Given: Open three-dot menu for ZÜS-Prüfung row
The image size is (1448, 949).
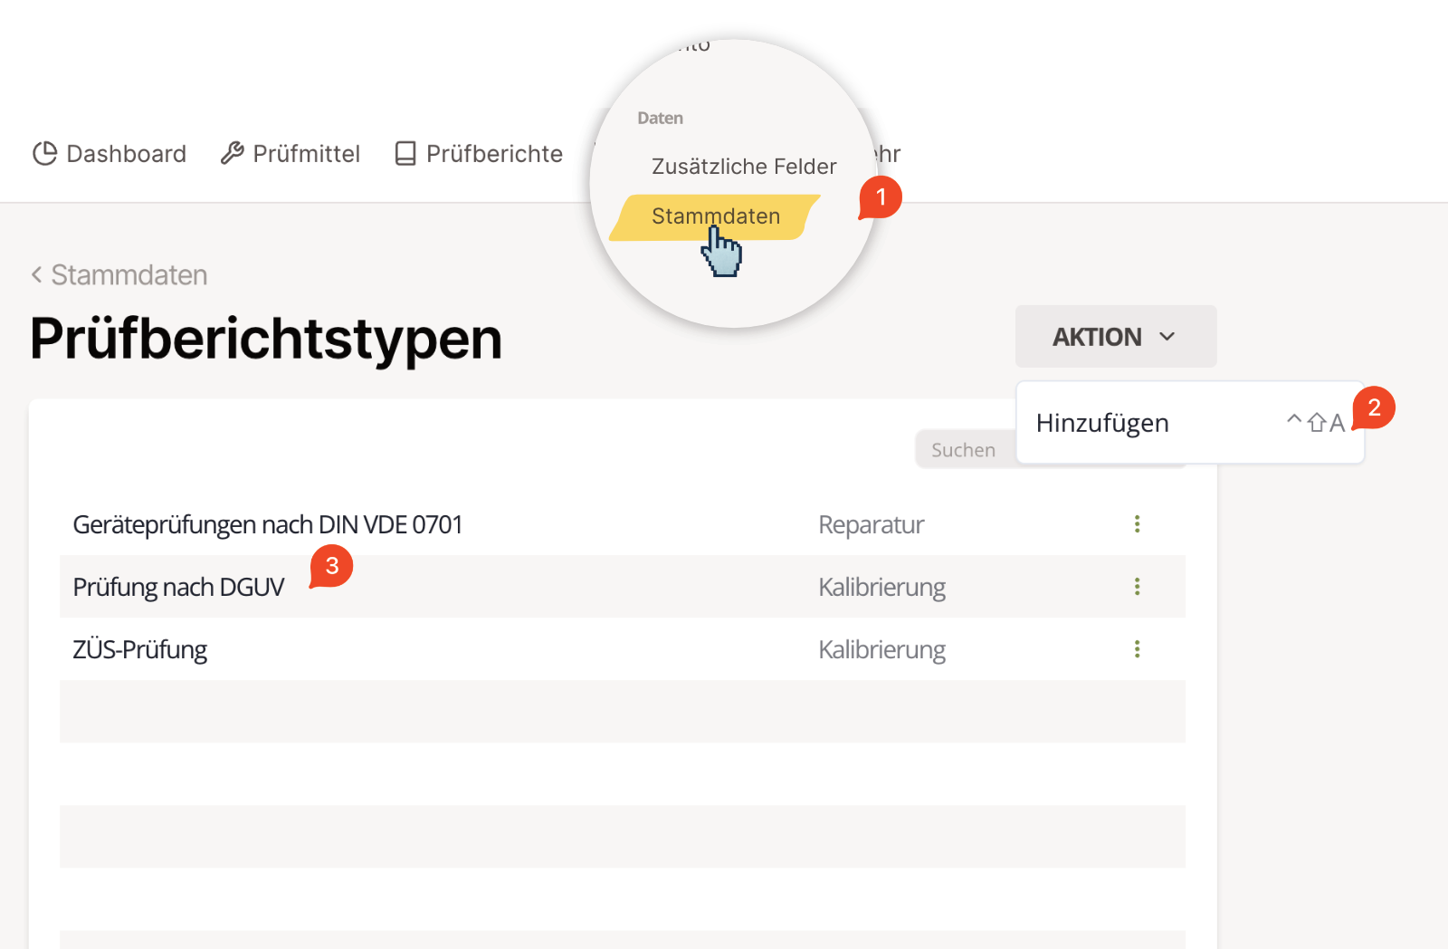Looking at the screenshot, I should [1137, 649].
